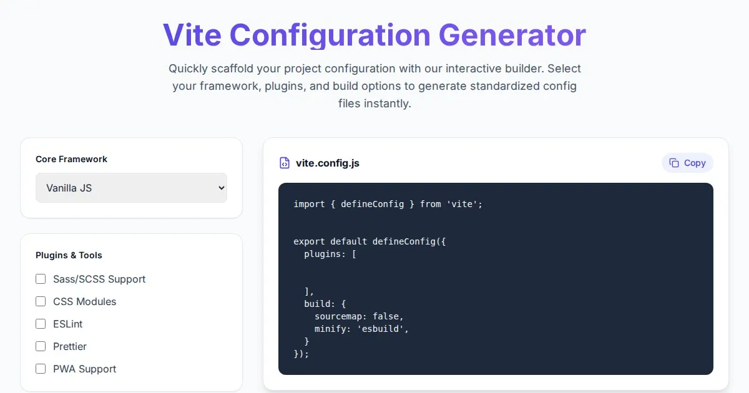Click the Core Framework section label
Image resolution: width=749 pixels, height=393 pixels.
click(71, 159)
